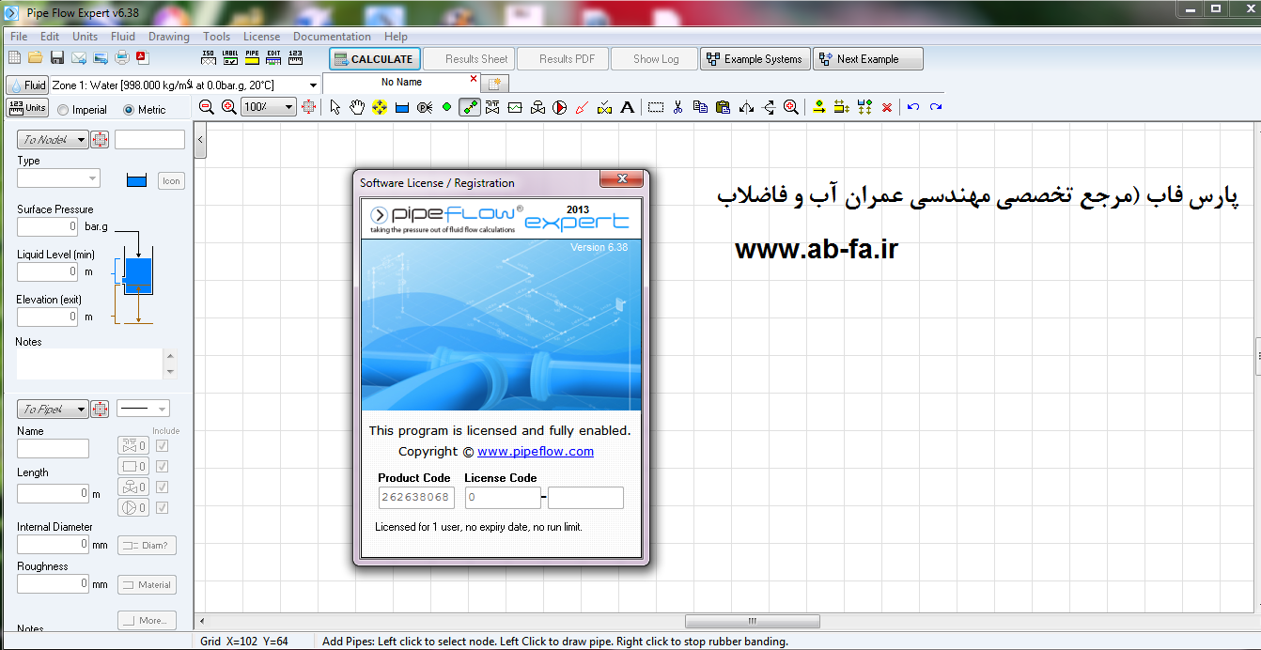Click the No Name drawing tab
This screenshot has width=1261, height=650.
[401, 83]
